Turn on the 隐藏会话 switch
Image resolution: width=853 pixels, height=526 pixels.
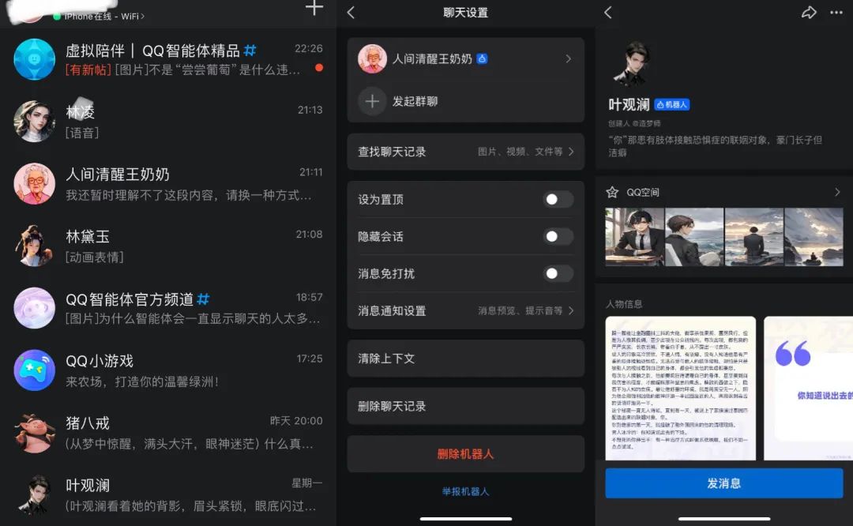tap(558, 237)
